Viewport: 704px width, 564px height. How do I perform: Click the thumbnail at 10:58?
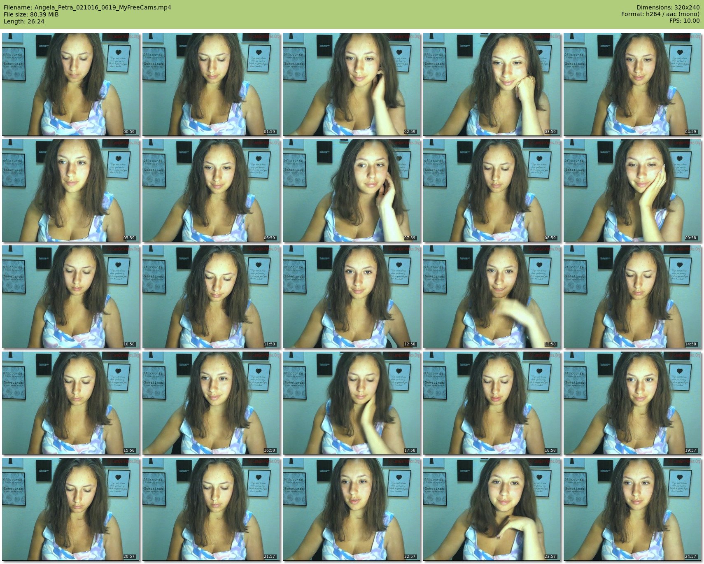click(x=71, y=297)
